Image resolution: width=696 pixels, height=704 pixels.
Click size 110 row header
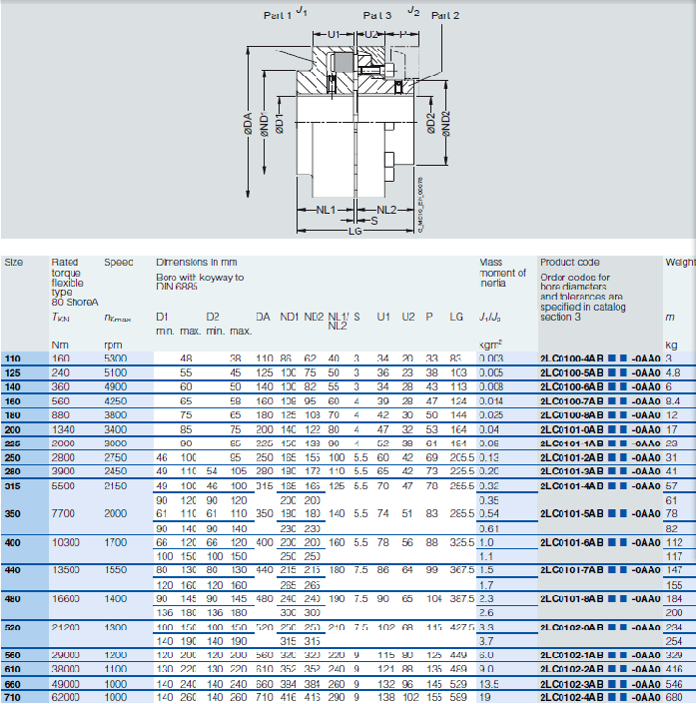point(13,357)
